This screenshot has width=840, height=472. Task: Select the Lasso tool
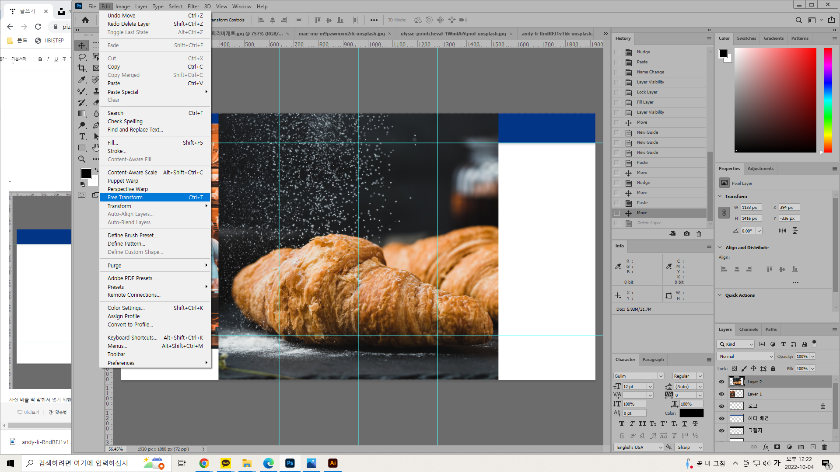(82, 57)
